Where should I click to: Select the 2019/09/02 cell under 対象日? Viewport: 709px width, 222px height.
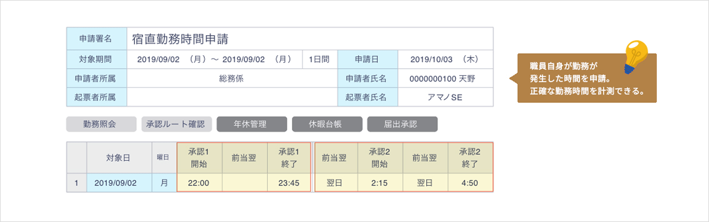[119, 183]
